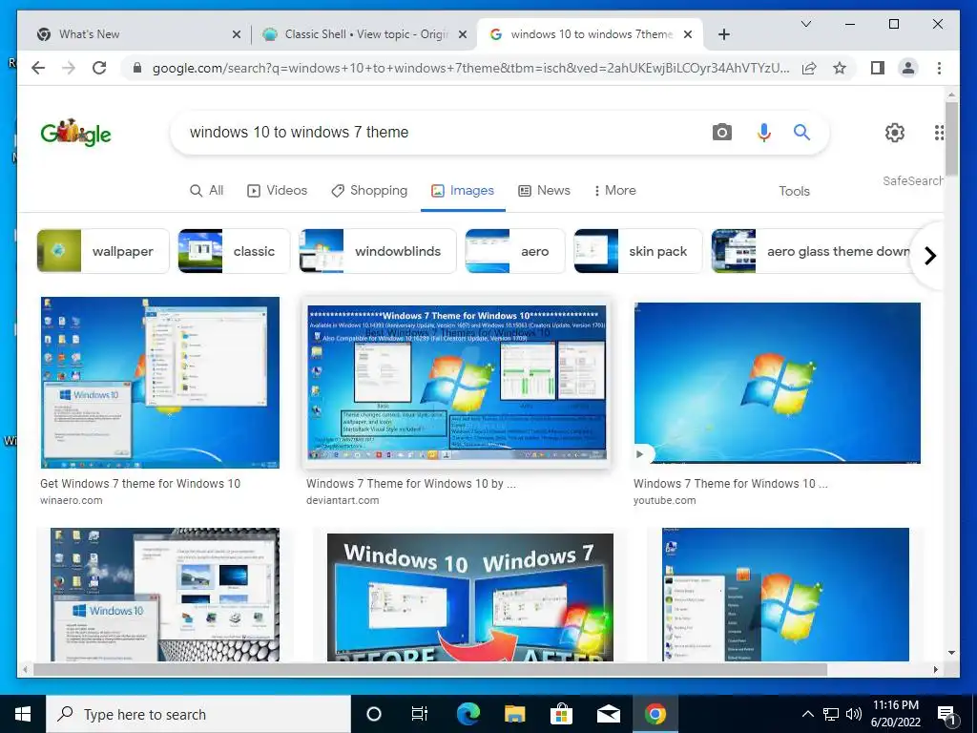Open File Explorer from taskbar
This screenshot has width=977, height=733.
tap(514, 714)
